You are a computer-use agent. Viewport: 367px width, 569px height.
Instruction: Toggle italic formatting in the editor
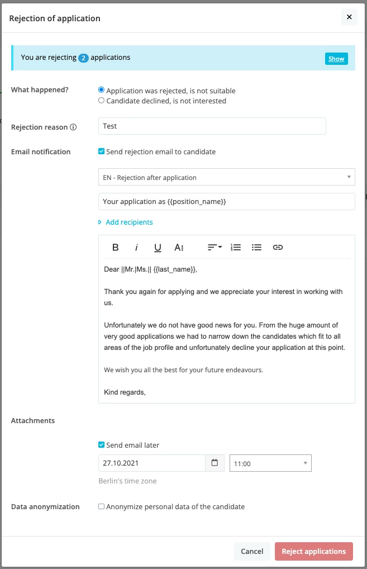[136, 248]
